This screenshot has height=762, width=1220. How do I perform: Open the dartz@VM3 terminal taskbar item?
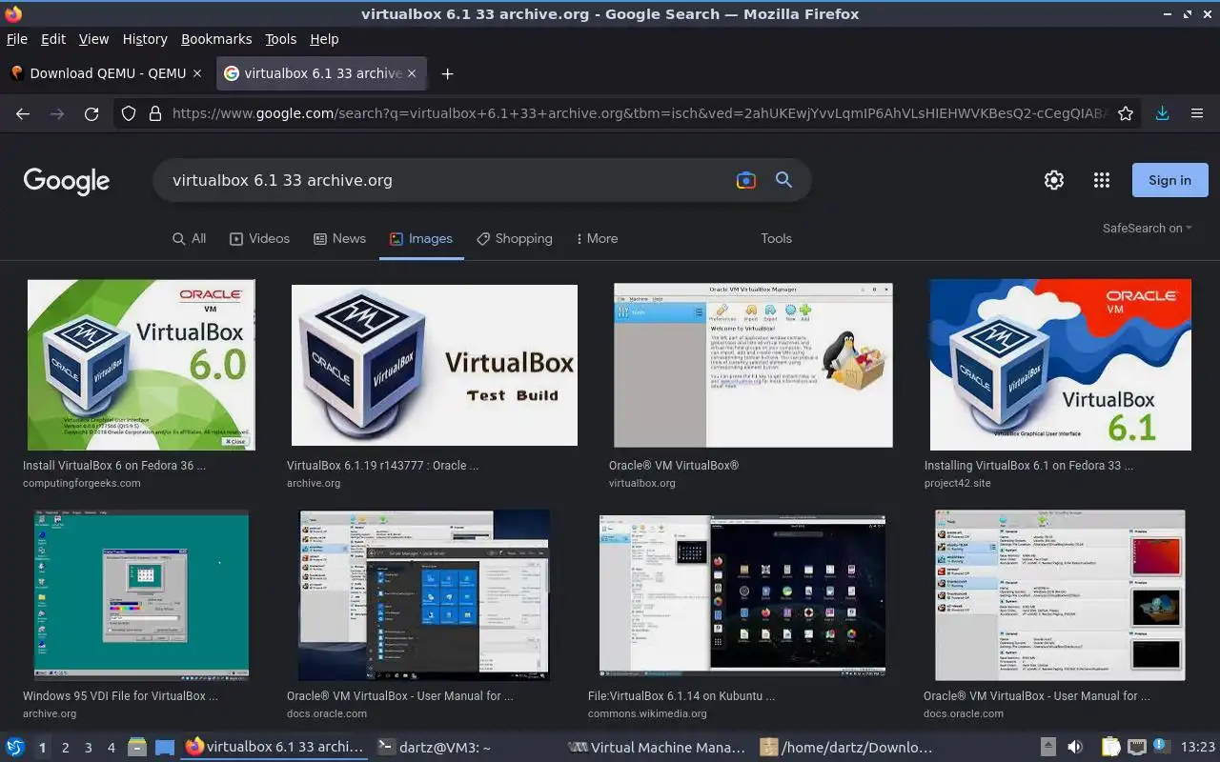pos(435,748)
